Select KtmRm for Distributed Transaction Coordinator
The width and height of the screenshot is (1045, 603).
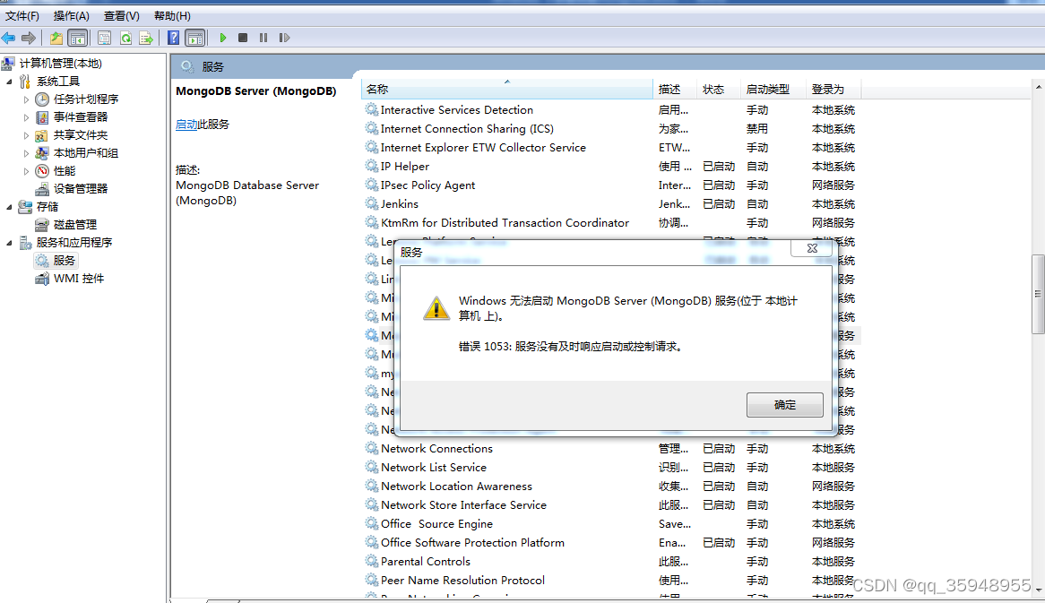pyautogui.click(x=610, y=222)
